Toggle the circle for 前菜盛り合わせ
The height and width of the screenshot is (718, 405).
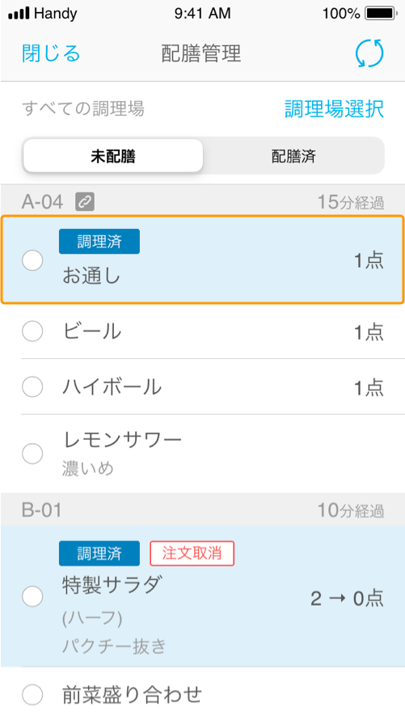click(x=32, y=695)
